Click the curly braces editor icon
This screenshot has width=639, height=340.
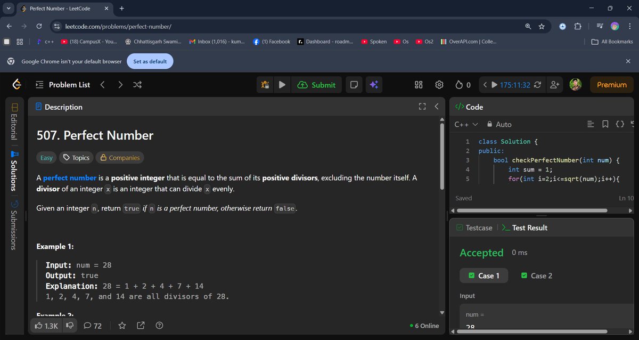[620, 124]
